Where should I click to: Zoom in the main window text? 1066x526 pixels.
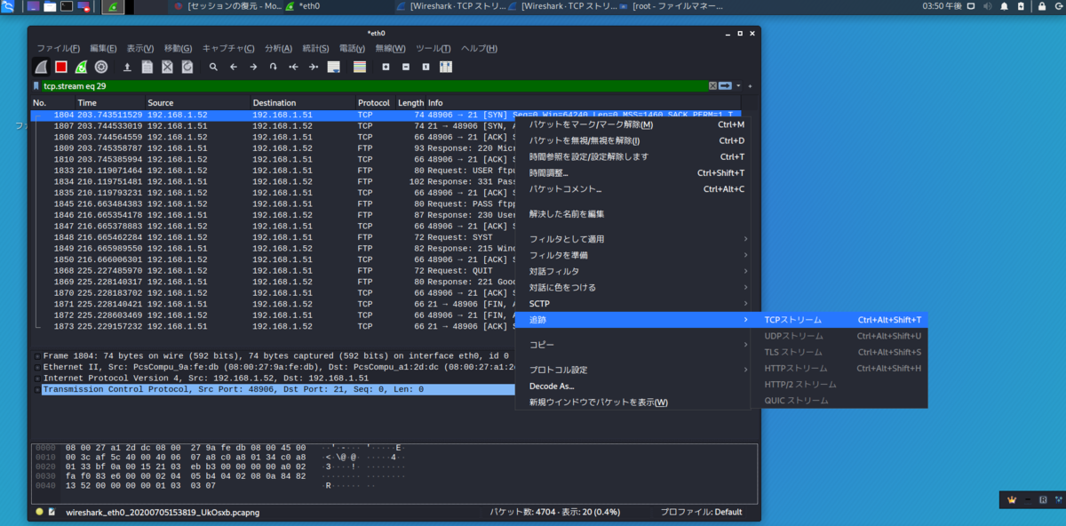[x=386, y=67]
